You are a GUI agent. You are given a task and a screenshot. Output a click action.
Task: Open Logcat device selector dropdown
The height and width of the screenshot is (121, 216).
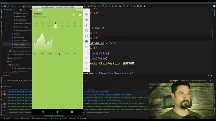18,81
